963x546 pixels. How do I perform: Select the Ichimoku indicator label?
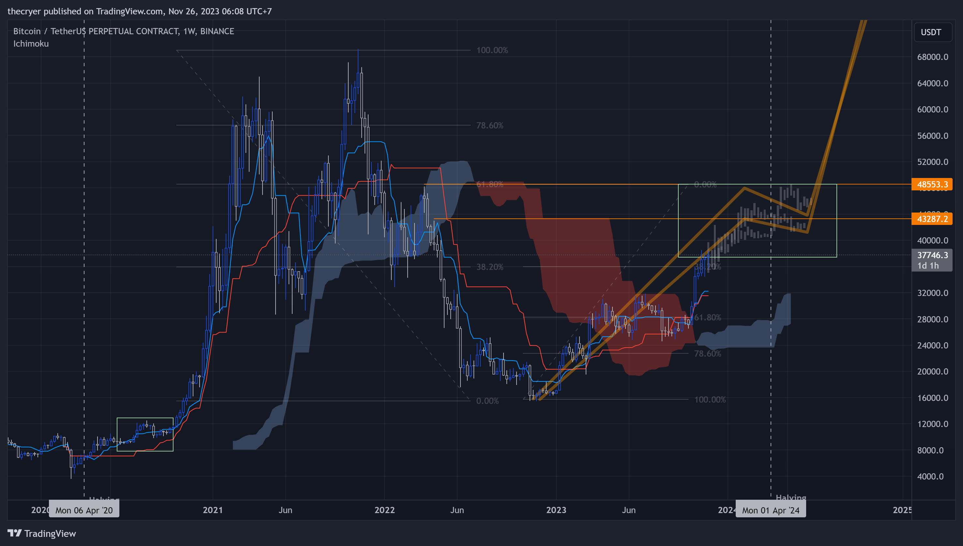31,43
